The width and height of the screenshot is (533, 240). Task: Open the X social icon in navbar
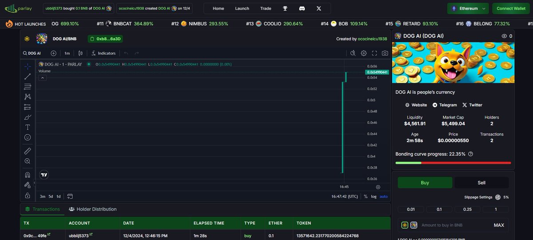pos(318,8)
